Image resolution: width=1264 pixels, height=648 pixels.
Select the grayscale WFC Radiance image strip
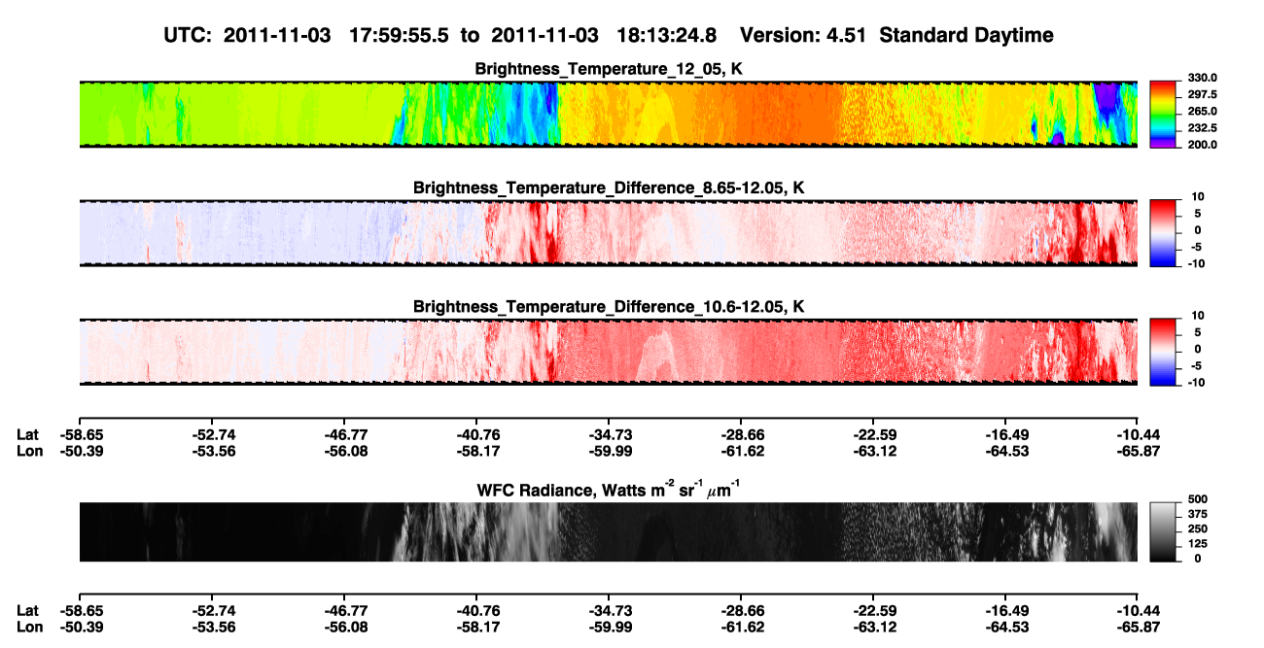pyautogui.click(x=608, y=531)
